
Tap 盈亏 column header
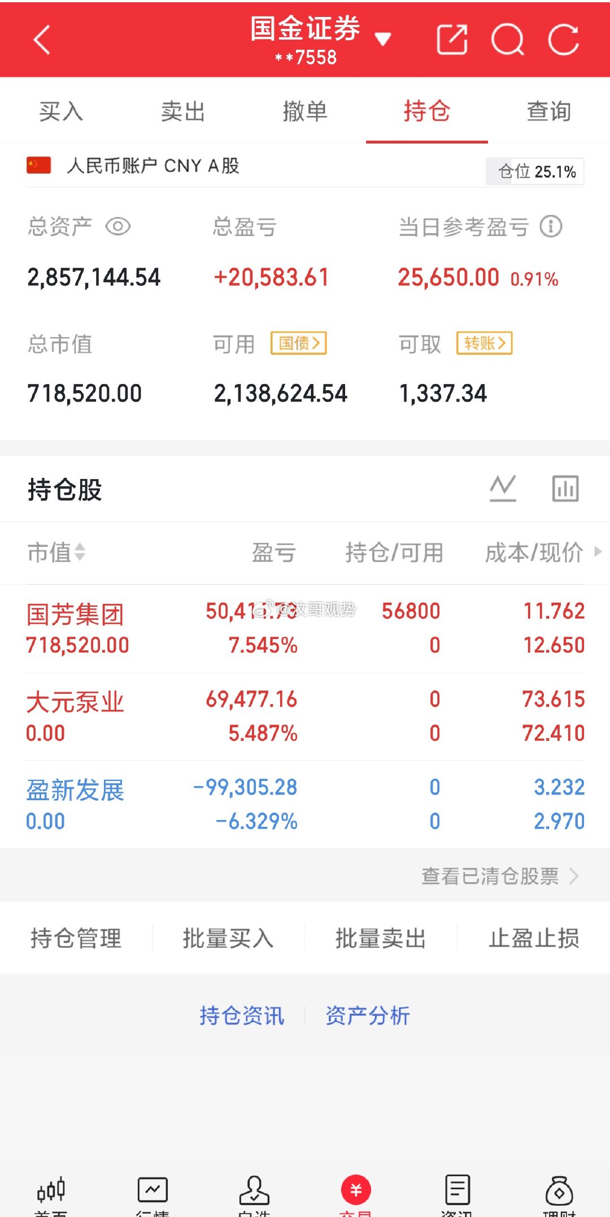click(x=274, y=553)
